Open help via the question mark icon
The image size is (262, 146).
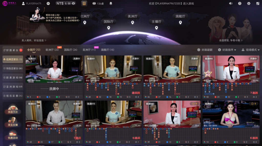pos(240,4)
